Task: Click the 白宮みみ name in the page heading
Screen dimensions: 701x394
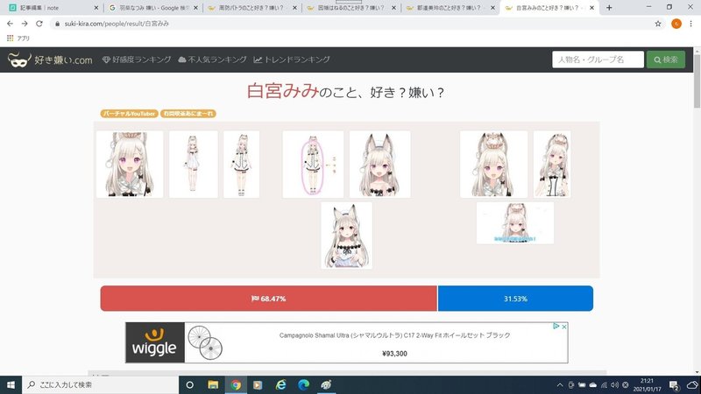Action: click(x=282, y=91)
